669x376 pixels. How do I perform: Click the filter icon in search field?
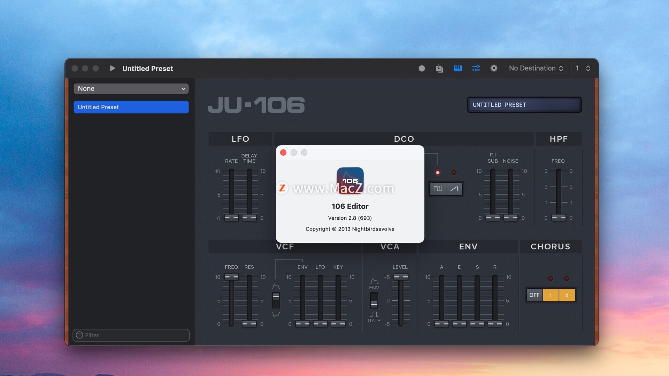click(79, 335)
